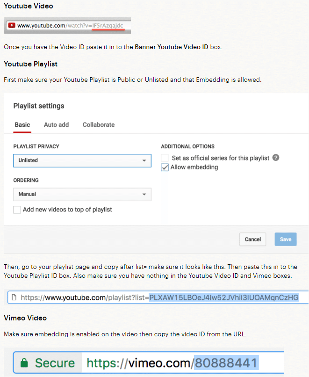Screen dimensions: 309x377
Task: Switch to the Basic tab
Action: coord(22,125)
